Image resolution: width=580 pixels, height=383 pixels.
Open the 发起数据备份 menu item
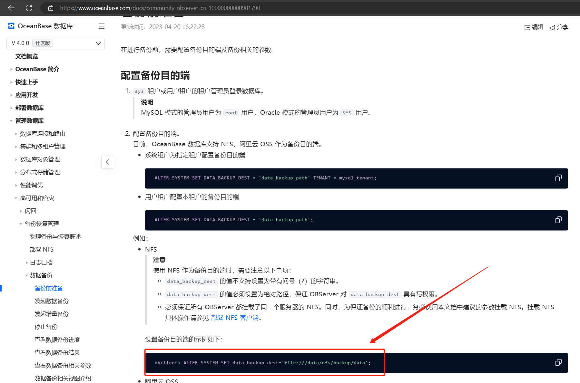[x=52, y=301]
